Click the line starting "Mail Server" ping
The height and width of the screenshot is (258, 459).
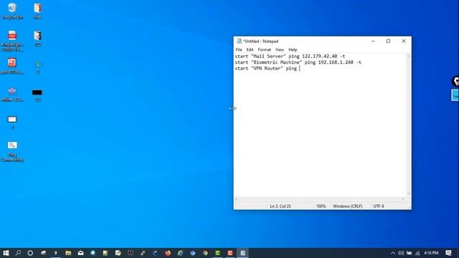point(290,56)
